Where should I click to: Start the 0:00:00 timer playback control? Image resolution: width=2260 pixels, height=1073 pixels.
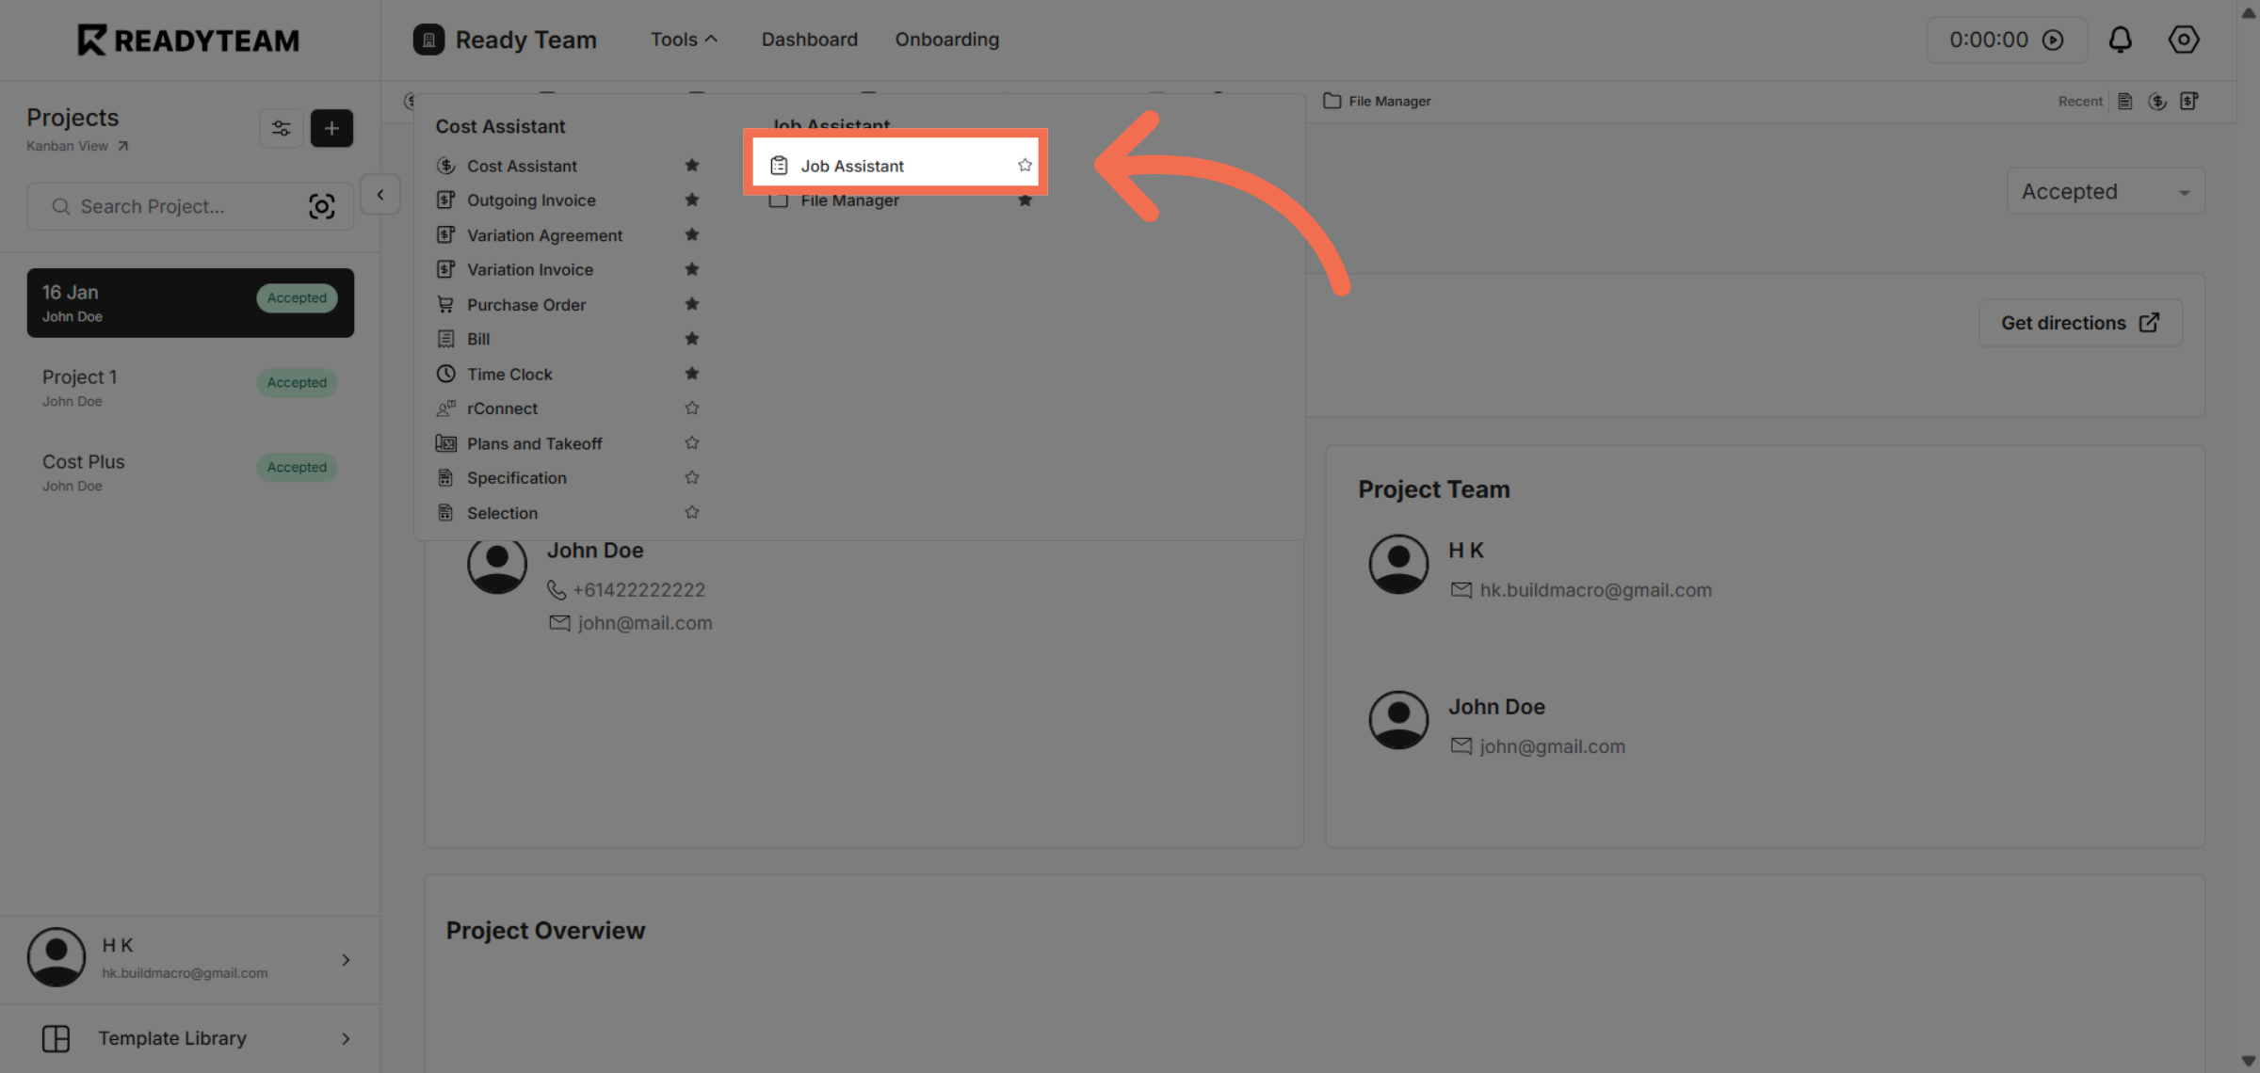click(2054, 40)
